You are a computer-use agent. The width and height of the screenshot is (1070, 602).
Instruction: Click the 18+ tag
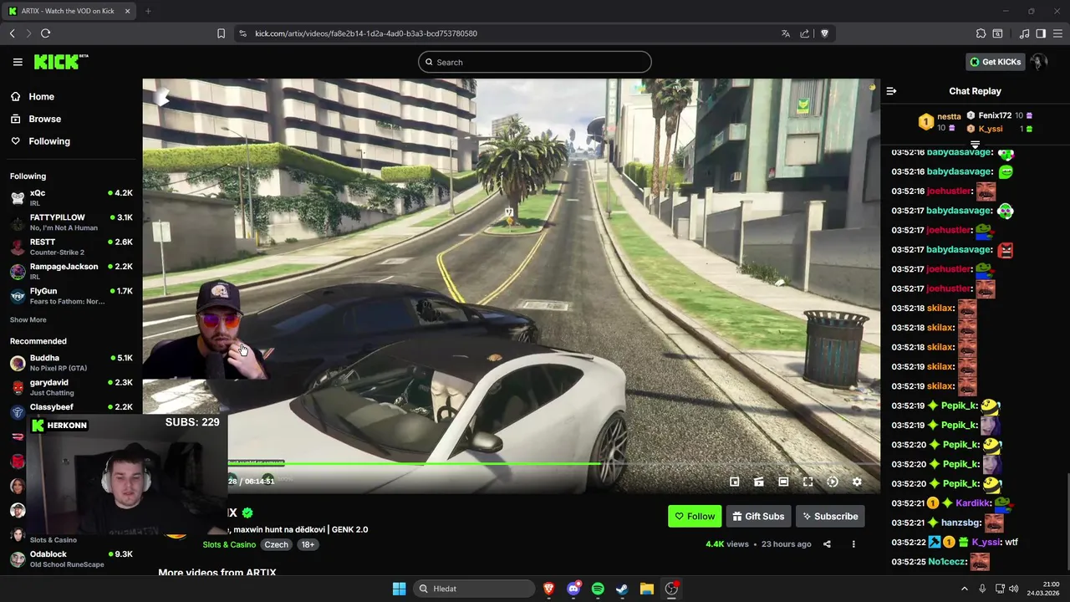coord(308,544)
